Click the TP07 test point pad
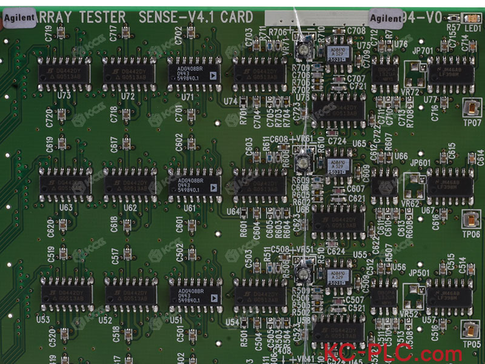Image resolution: width=485 pixels, height=364 pixels. 472,108
